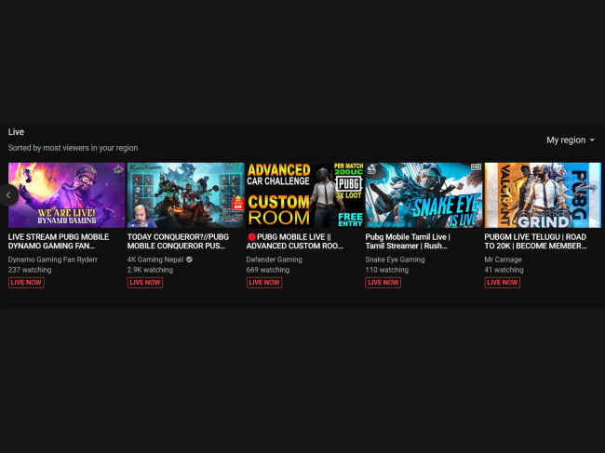The height and width of the screenshot is (453, 605).
Task: Visit 4K Gaming Nepal channel
Action: click(x=155, y=260)
